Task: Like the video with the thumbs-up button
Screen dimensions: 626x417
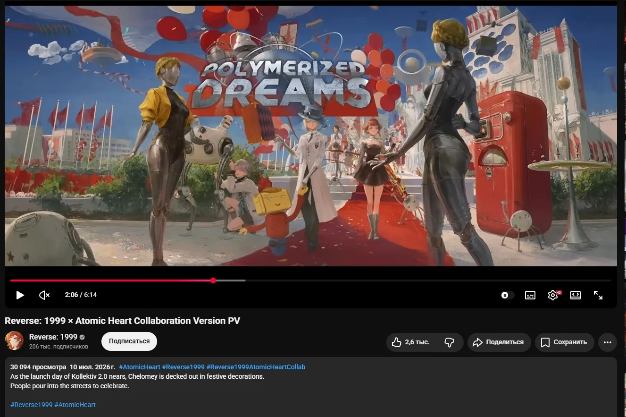Action: click(410, 342)
